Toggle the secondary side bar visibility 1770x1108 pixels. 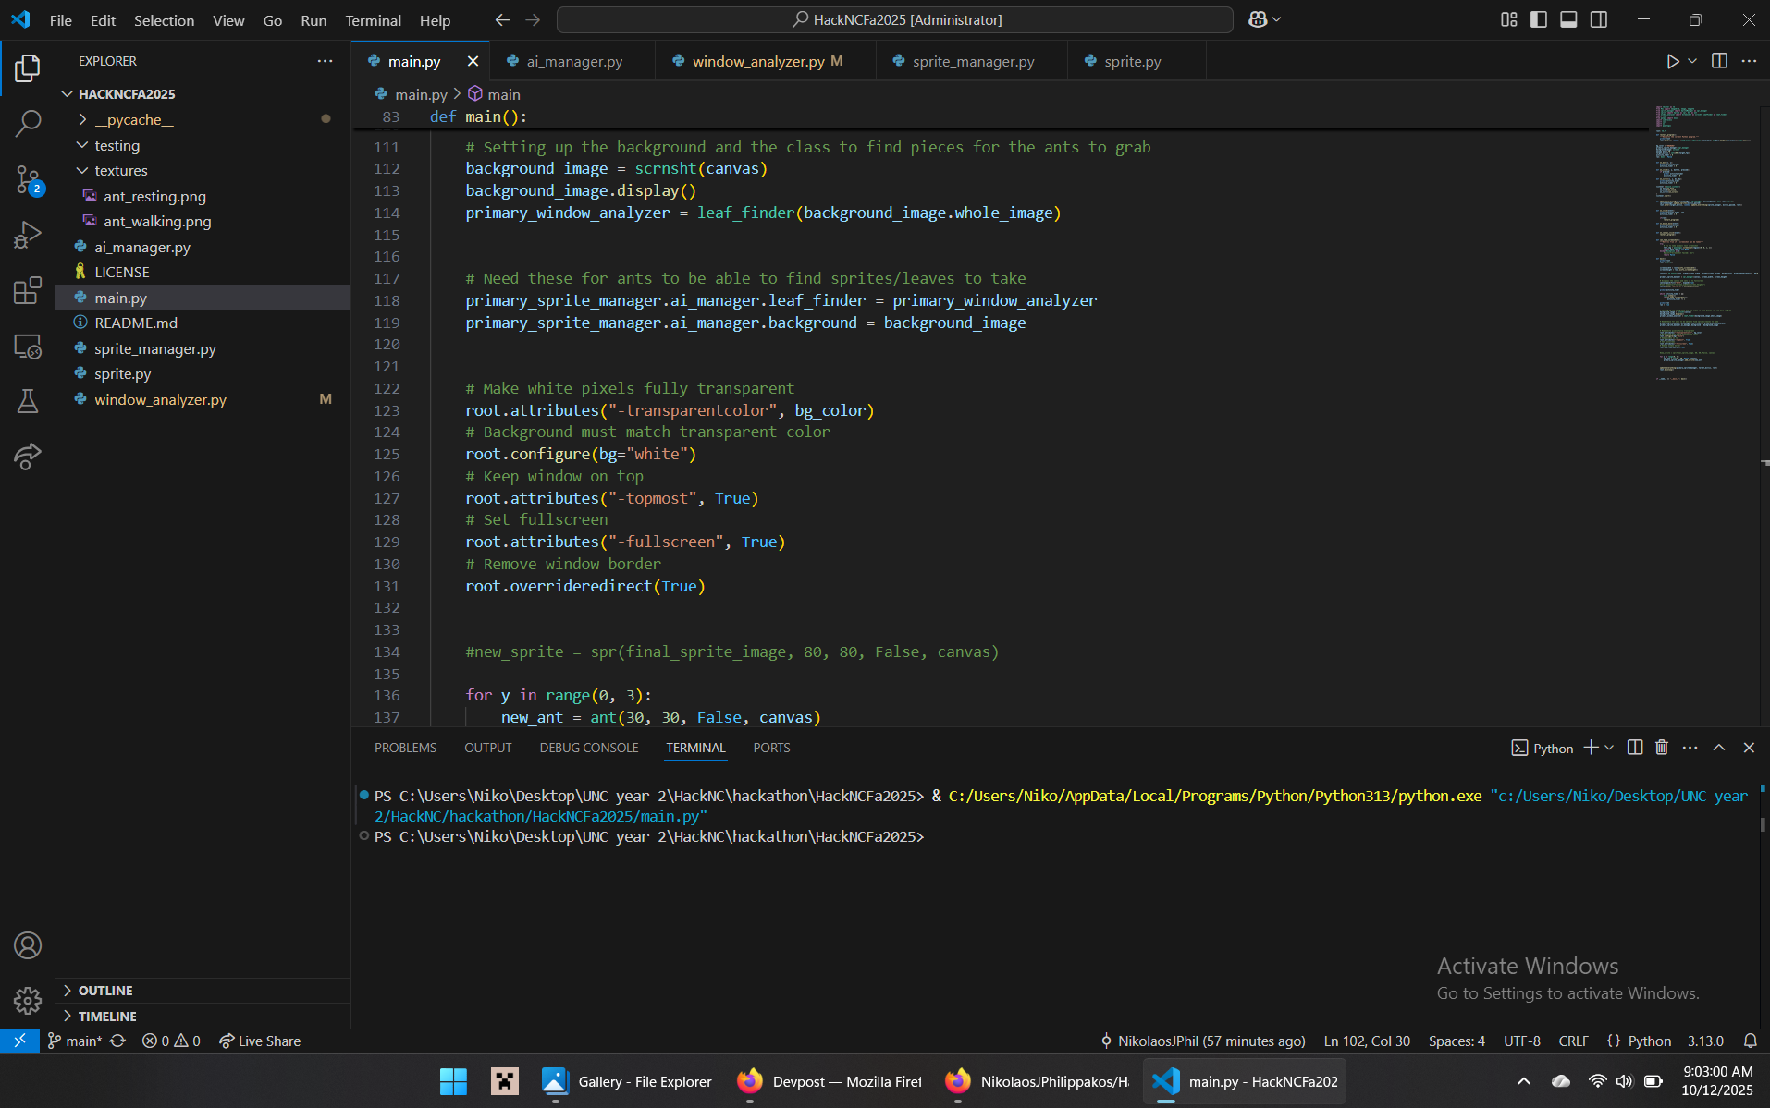tap(1599, 19)
